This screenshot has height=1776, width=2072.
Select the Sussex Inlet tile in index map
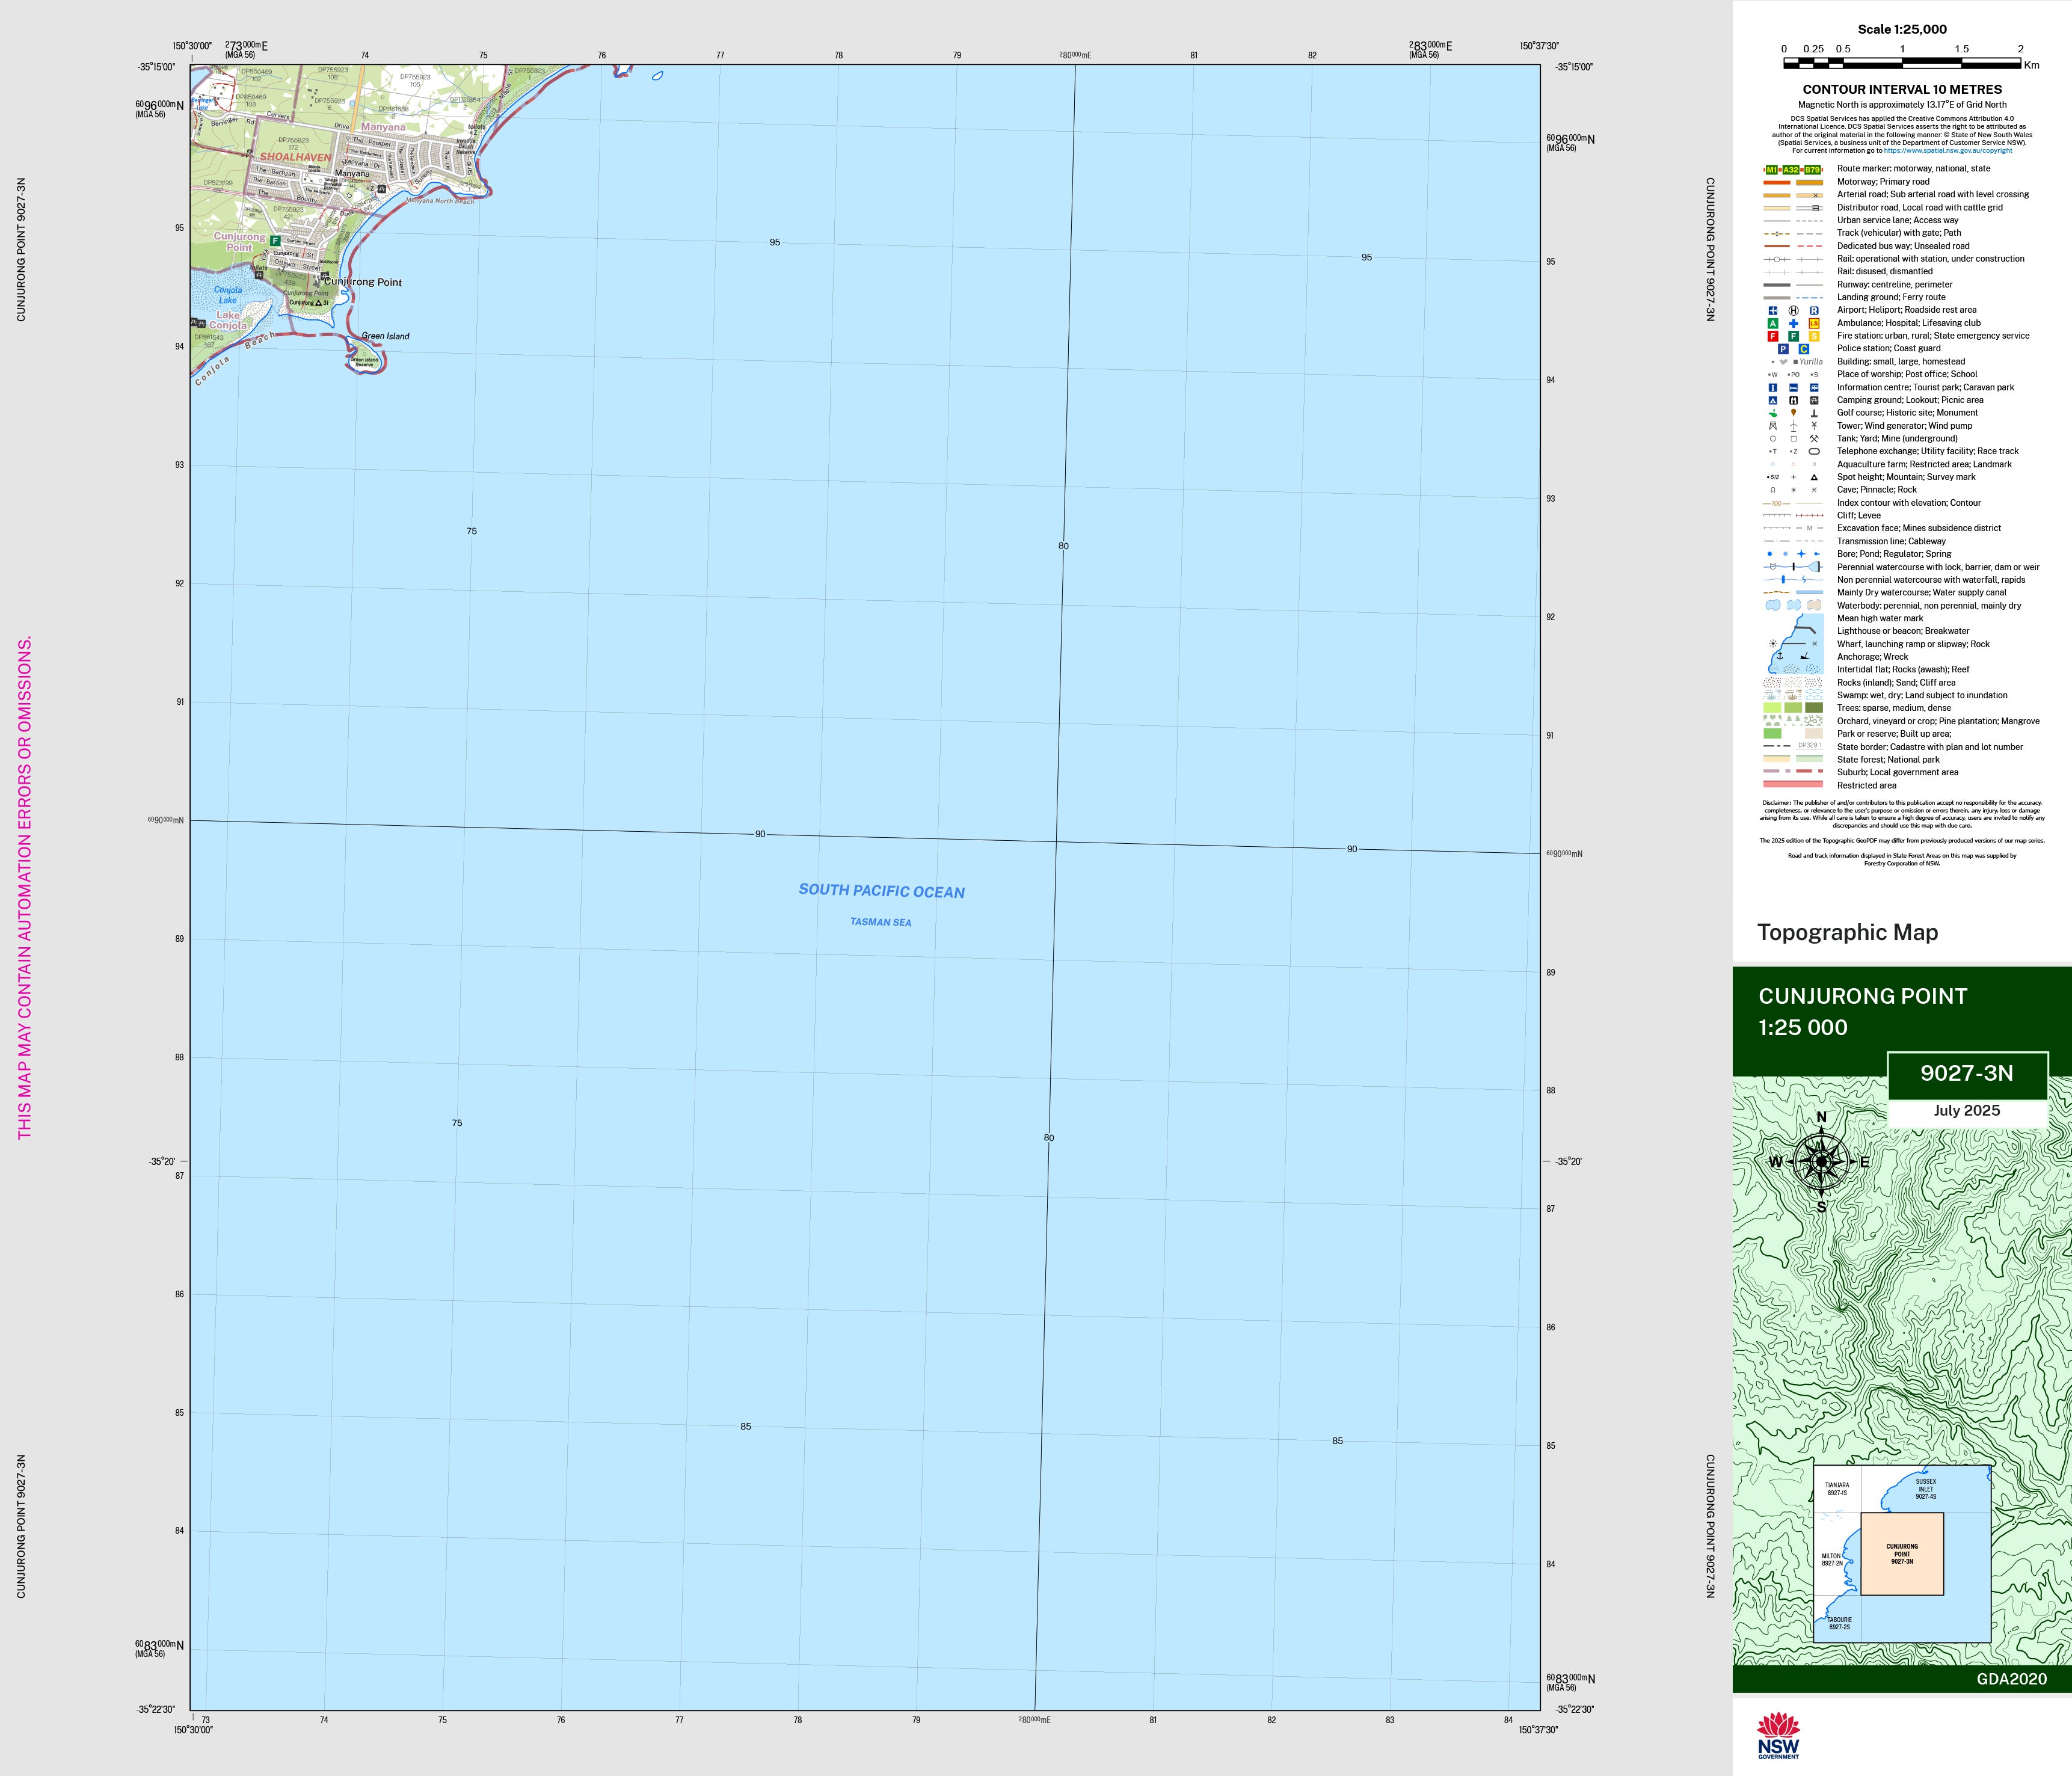click(x=1926, y=1488)
